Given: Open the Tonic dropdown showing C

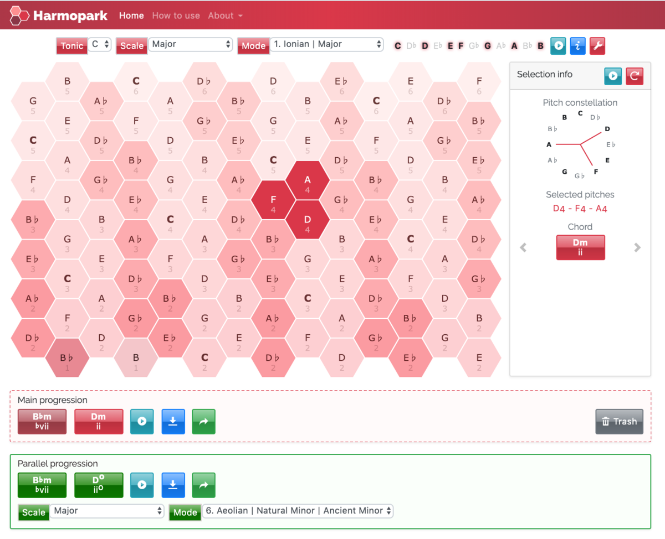Looking at the screenshot, I should coord(100,44).
